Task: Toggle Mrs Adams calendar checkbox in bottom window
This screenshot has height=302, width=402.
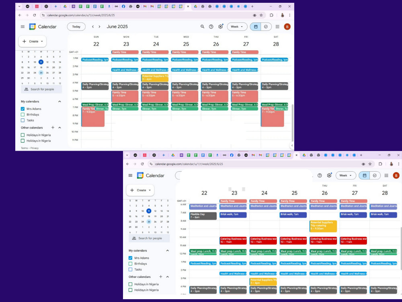Action: point(131,258)
